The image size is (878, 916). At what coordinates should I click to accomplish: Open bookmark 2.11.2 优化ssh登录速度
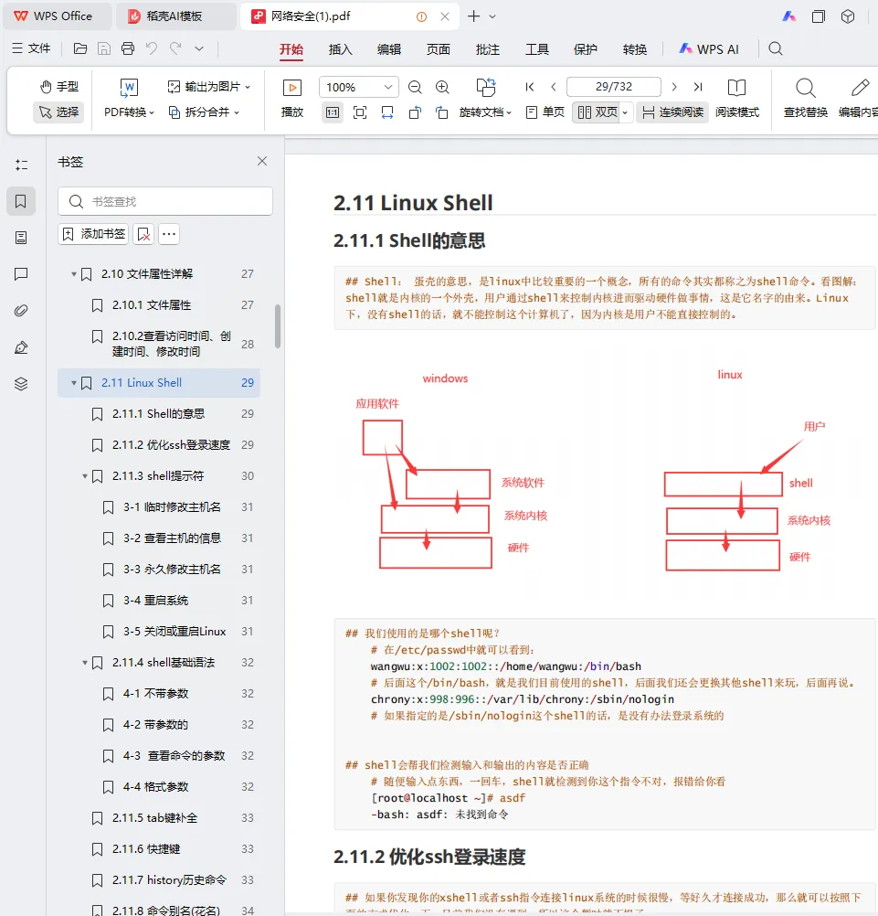click(x=172, y=445)
